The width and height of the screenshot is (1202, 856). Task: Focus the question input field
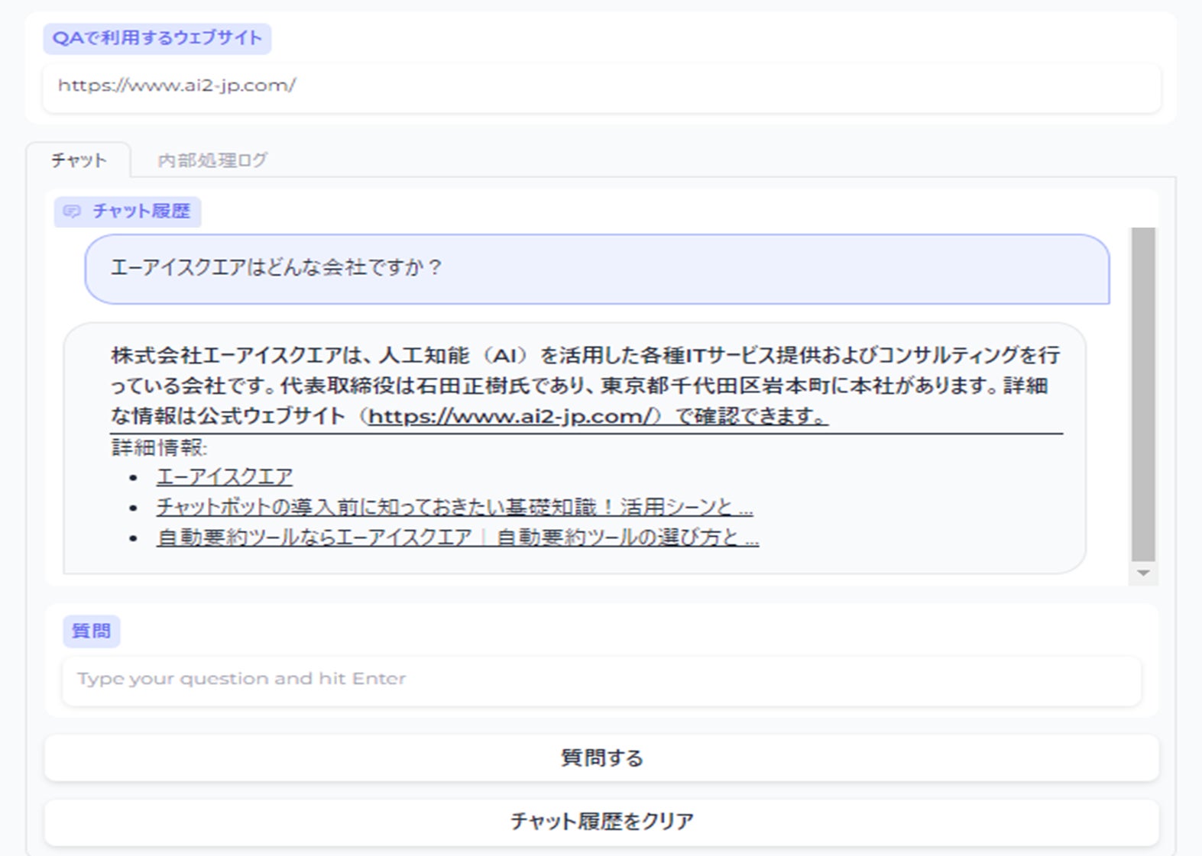pos(601,679)
